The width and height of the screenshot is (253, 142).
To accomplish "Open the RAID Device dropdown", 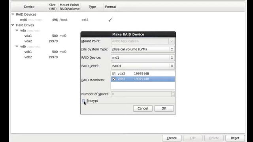I will tap(143, 58).
